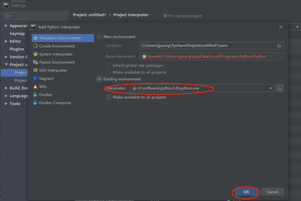Confirm the interpreter with OK
The height and width of the screenshot is (201, 301).
click(246, 192)
